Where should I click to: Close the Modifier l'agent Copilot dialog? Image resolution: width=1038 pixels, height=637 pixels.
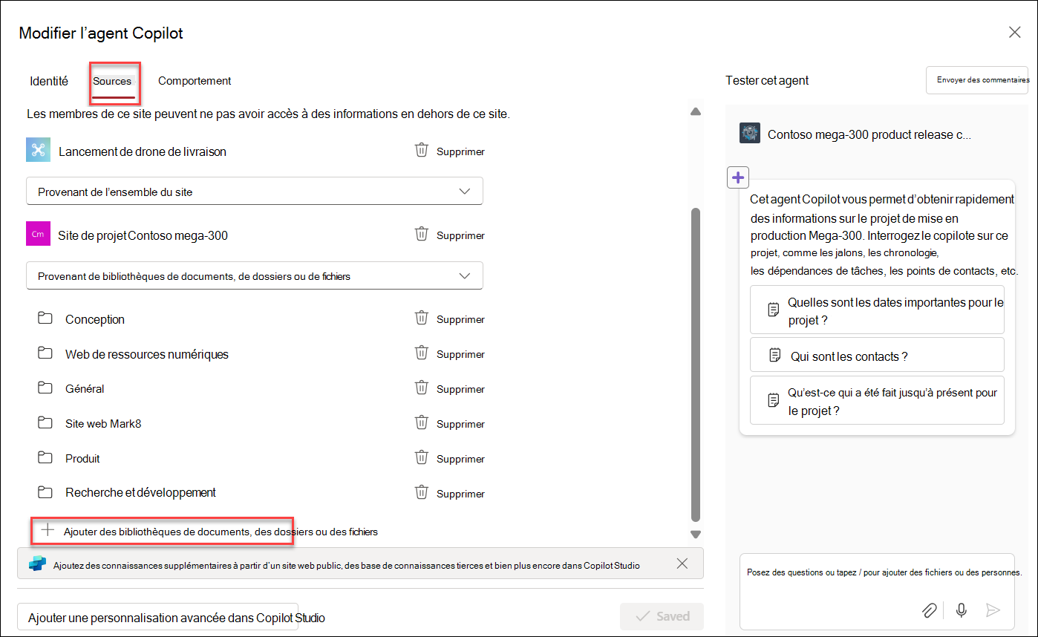[1014, 32]
